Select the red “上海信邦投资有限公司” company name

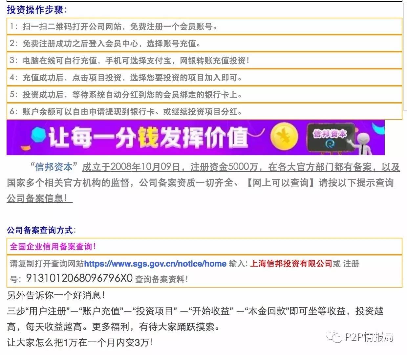[291, 264]
